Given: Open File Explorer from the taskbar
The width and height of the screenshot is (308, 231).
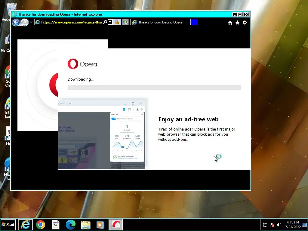Looking at the screenshot, I should [x=86, y=225].
